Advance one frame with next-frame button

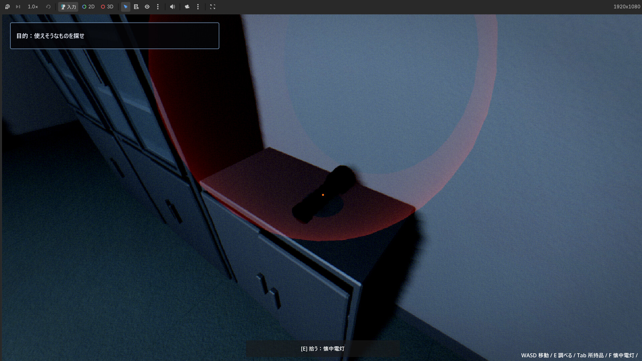[x=18, y=7]
